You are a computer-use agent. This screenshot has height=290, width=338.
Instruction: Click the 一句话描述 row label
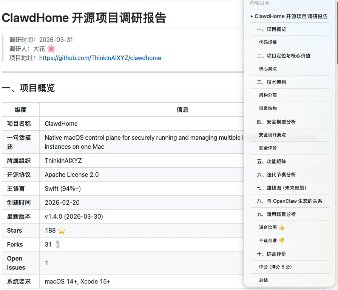(x=19, y=142)
